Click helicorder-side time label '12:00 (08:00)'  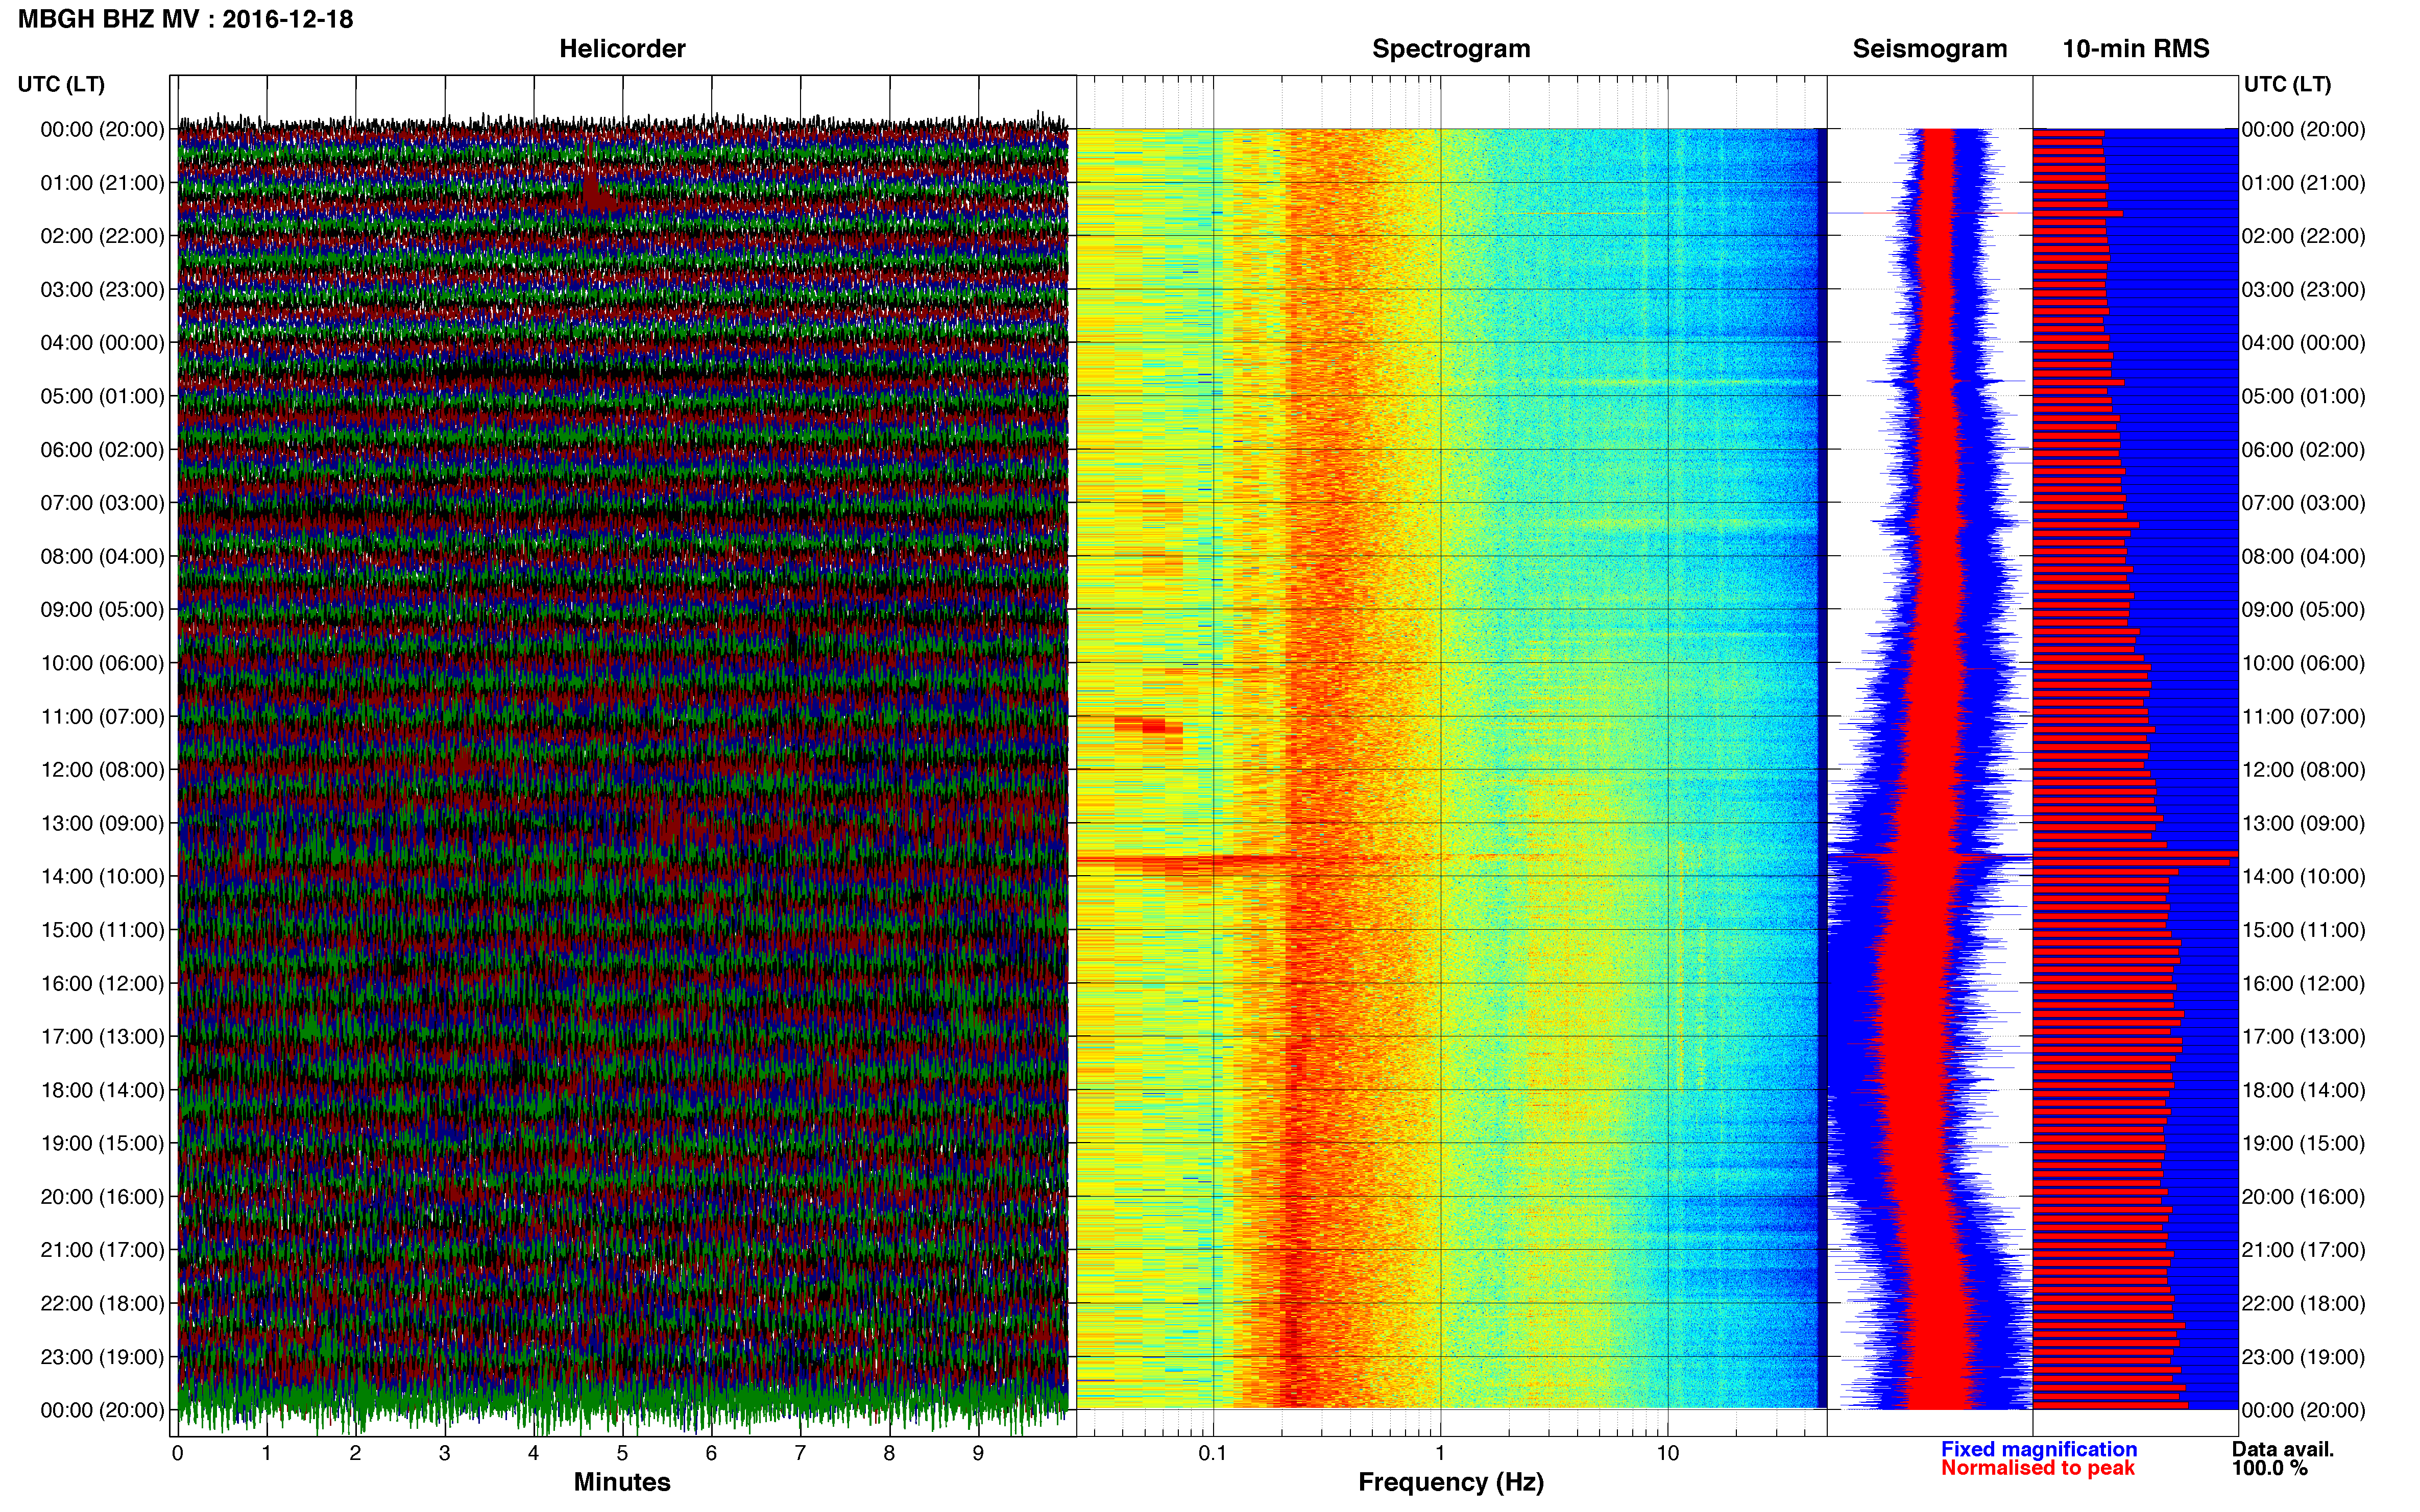coord(102,770)
